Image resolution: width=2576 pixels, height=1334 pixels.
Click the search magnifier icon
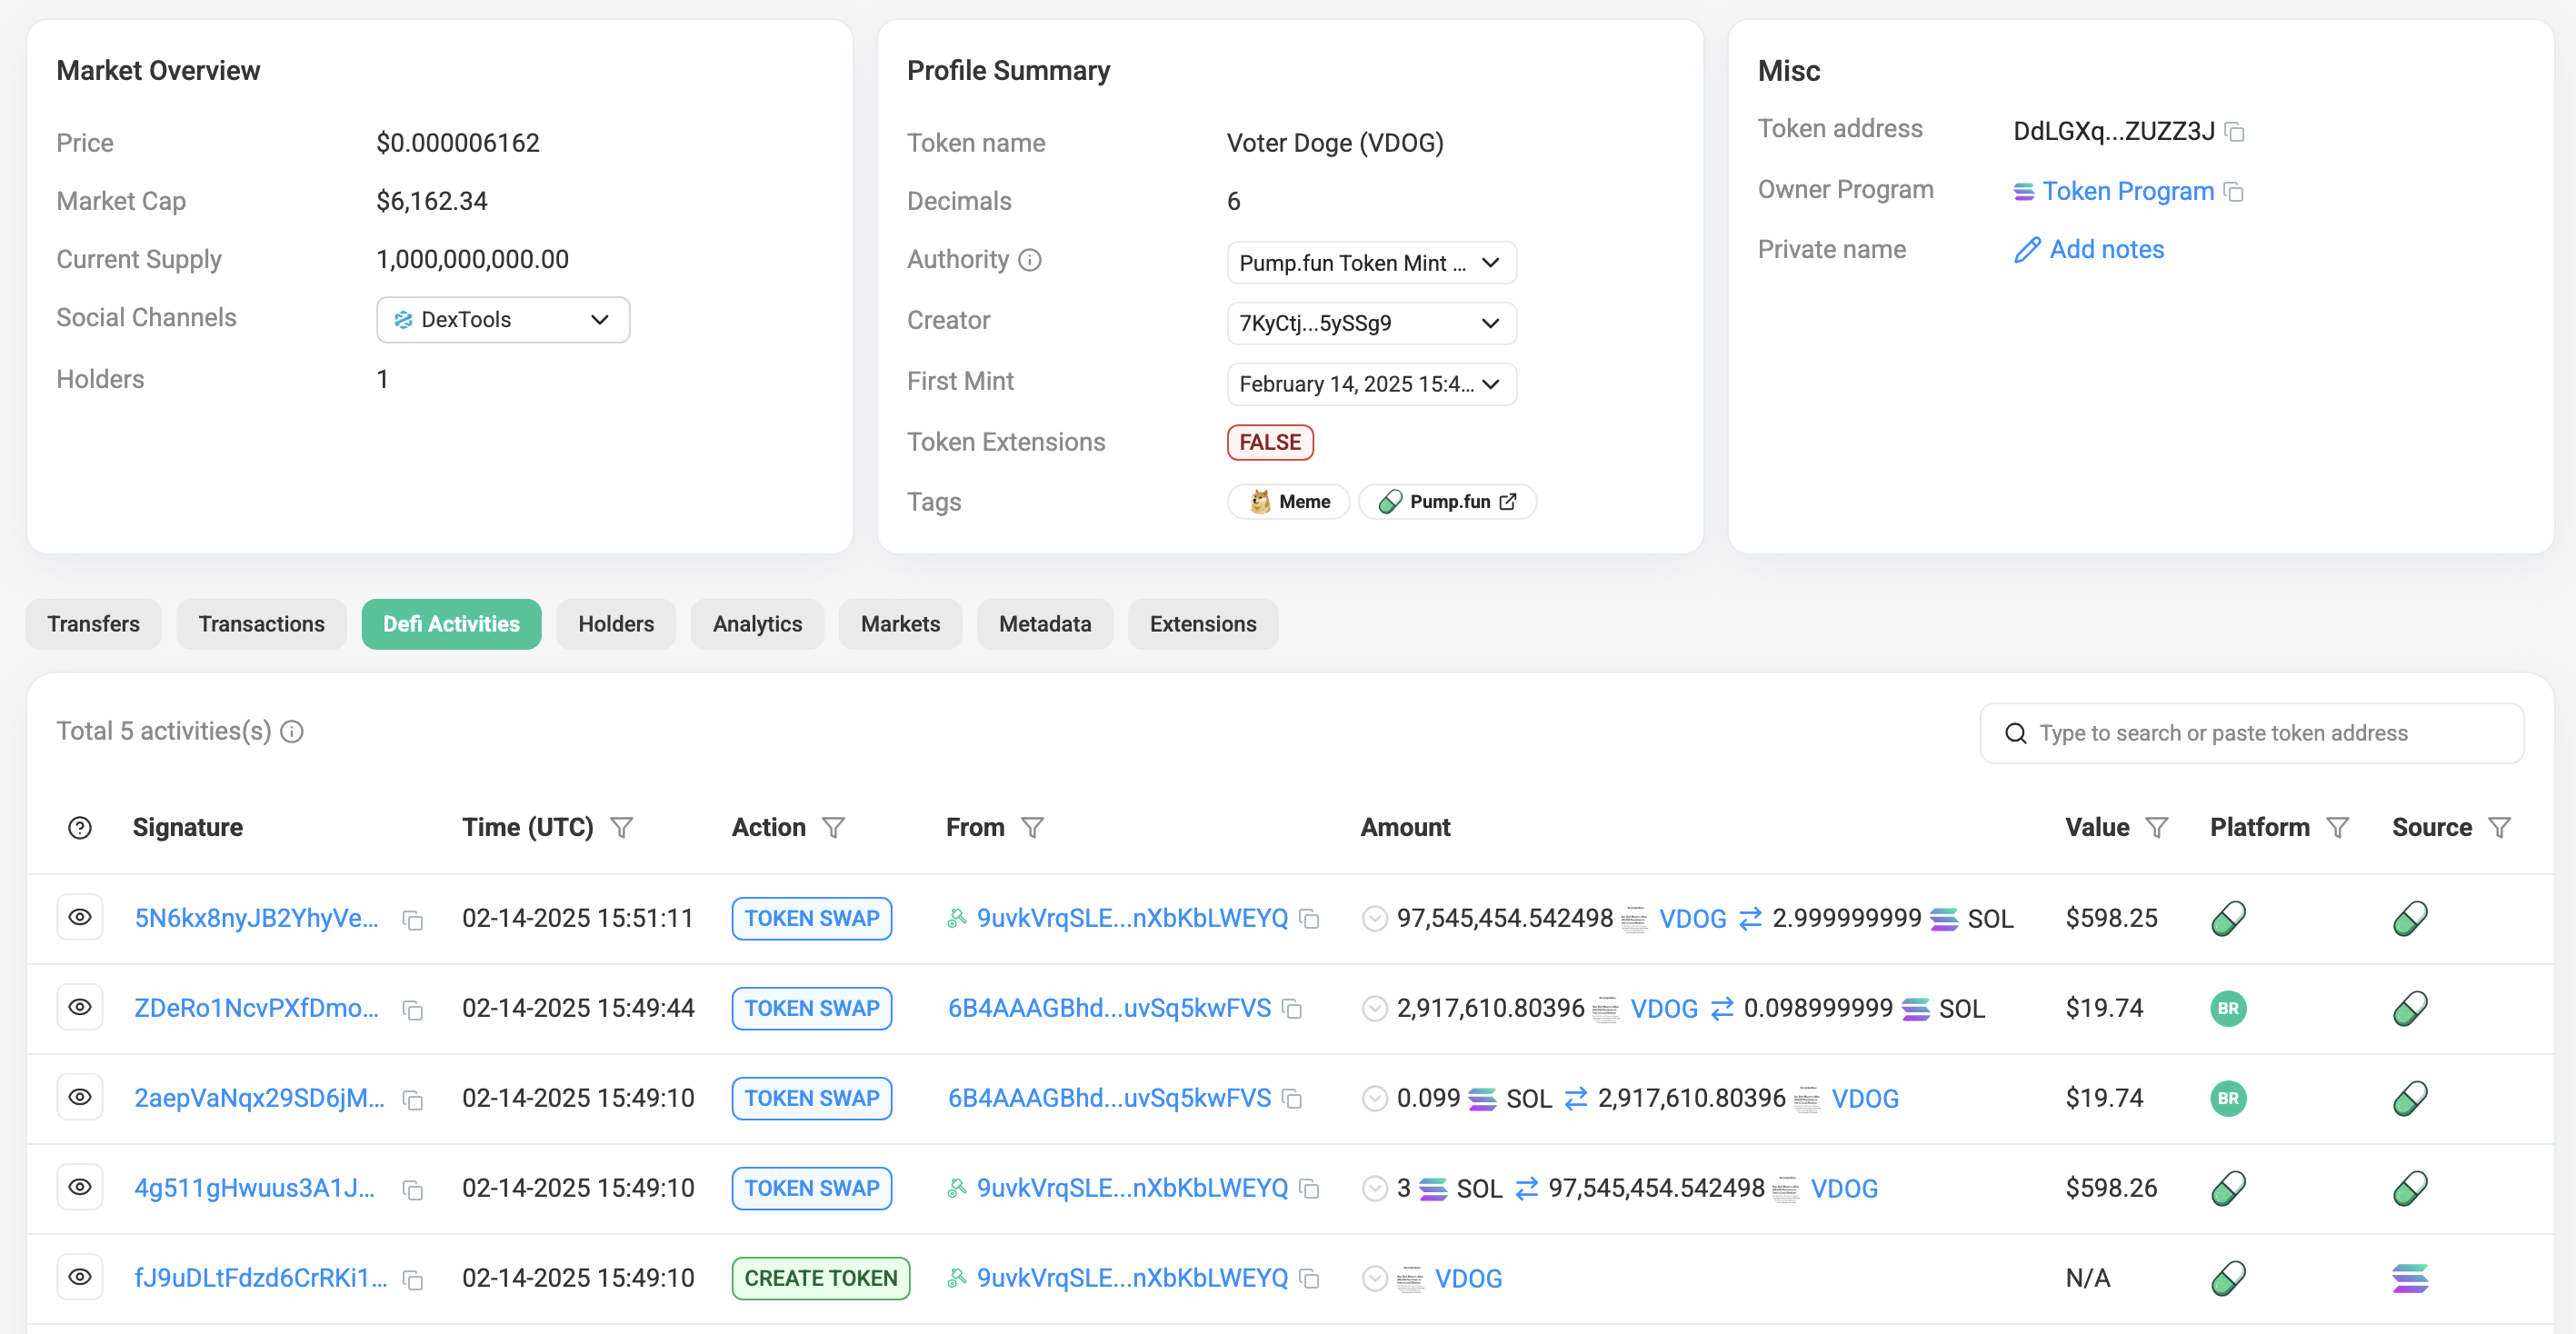pyautogui.click(x=2016, y=734)
